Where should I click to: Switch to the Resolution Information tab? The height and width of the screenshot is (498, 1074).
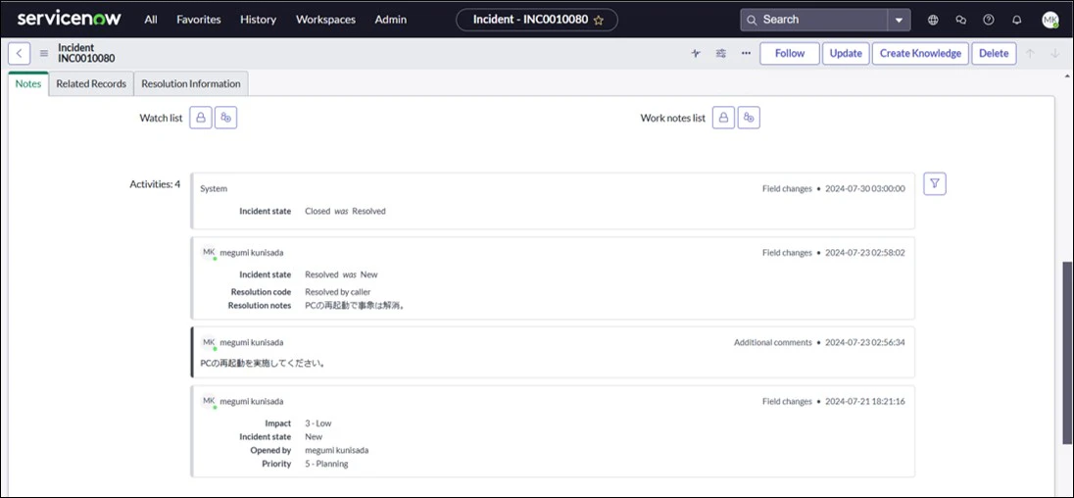[x=191, y=83]
